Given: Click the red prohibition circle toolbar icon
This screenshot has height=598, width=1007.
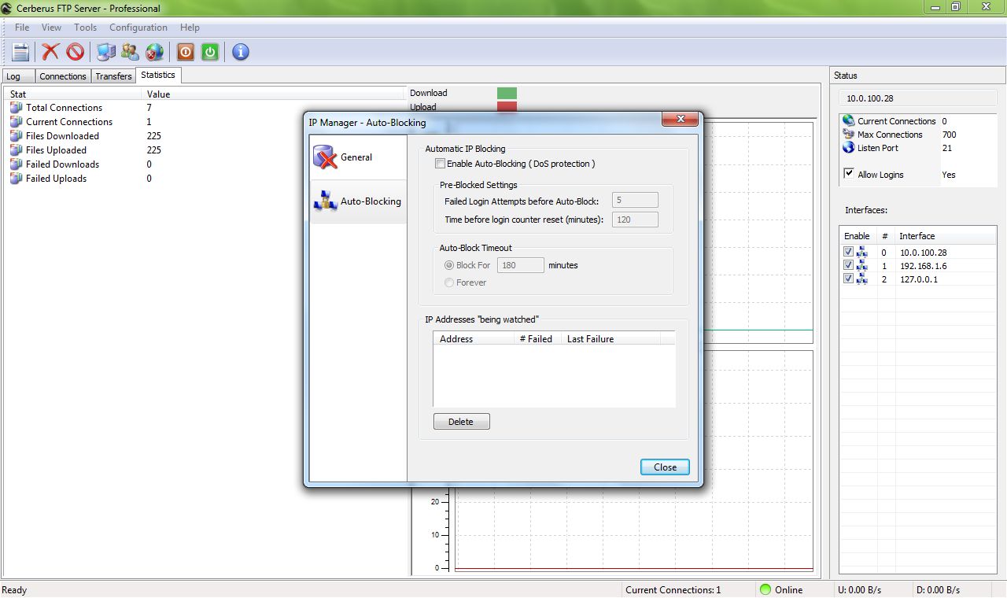Looking at the screenshot, I should 75,52.
